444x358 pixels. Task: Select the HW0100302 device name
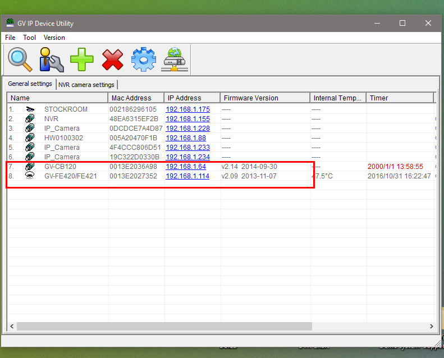(63, 138)
